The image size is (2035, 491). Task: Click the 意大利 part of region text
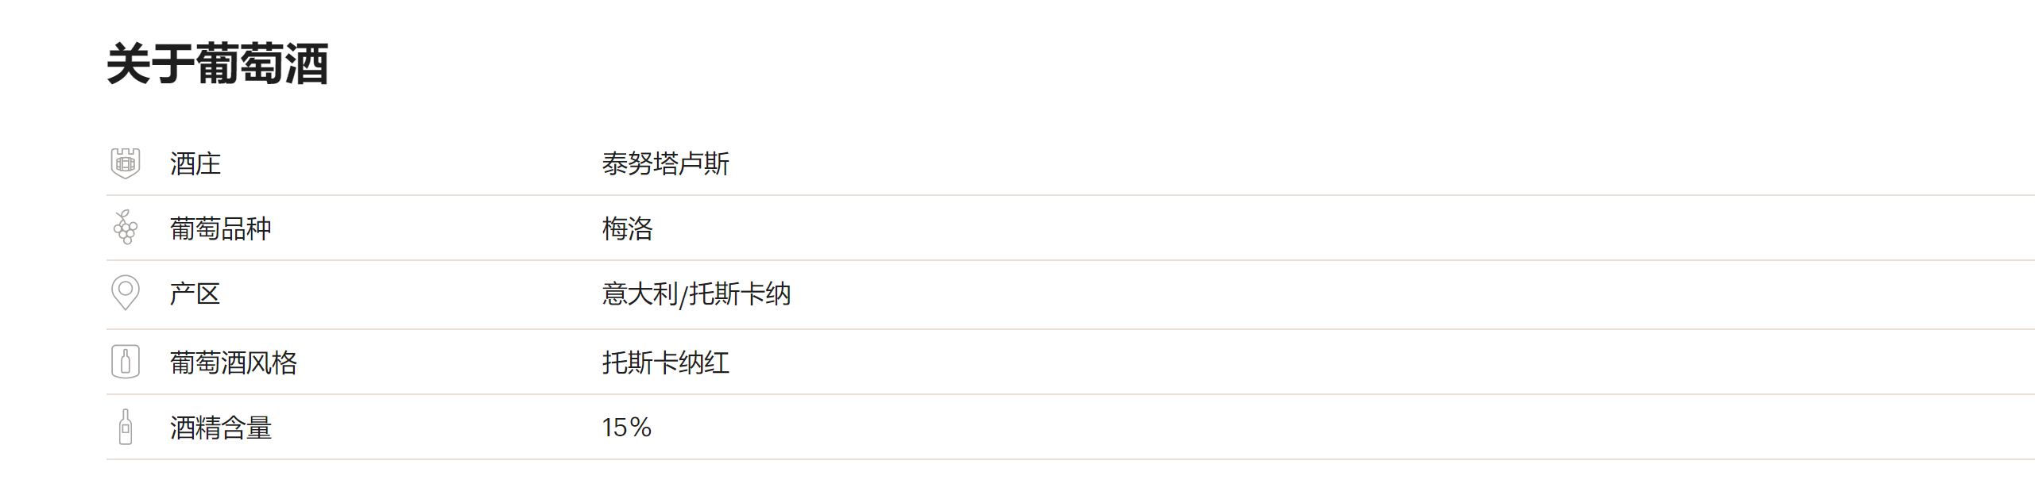(x=640, y=293)
